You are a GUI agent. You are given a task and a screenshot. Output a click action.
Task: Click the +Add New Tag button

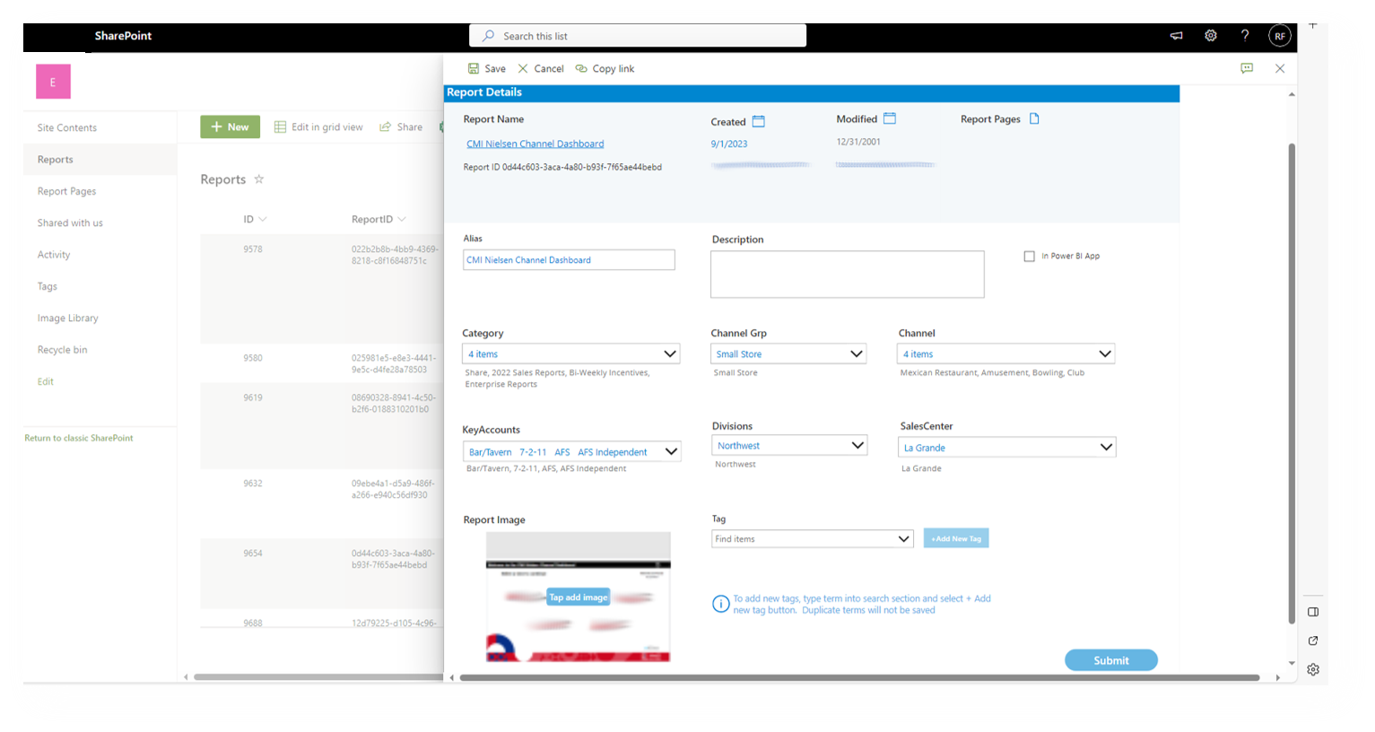956,538
